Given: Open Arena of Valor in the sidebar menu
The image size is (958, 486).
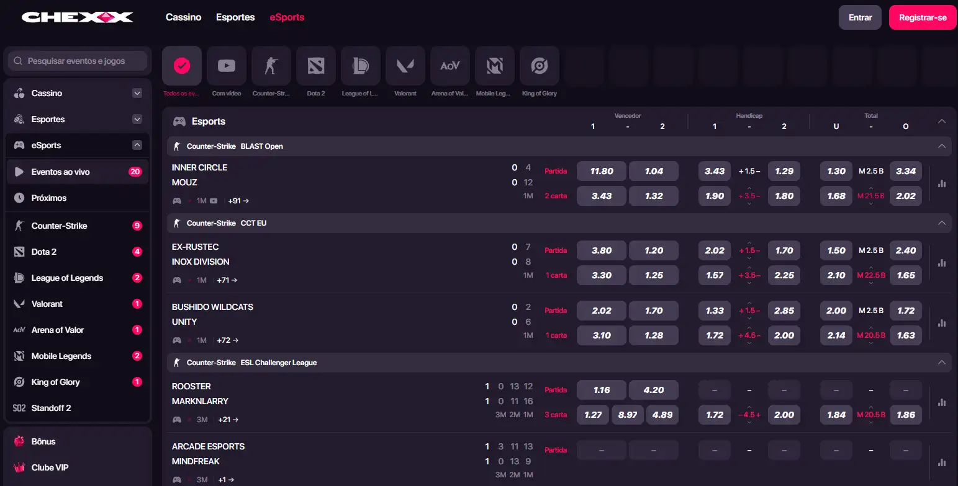Looking at the screenshot, I should [78, 330].
